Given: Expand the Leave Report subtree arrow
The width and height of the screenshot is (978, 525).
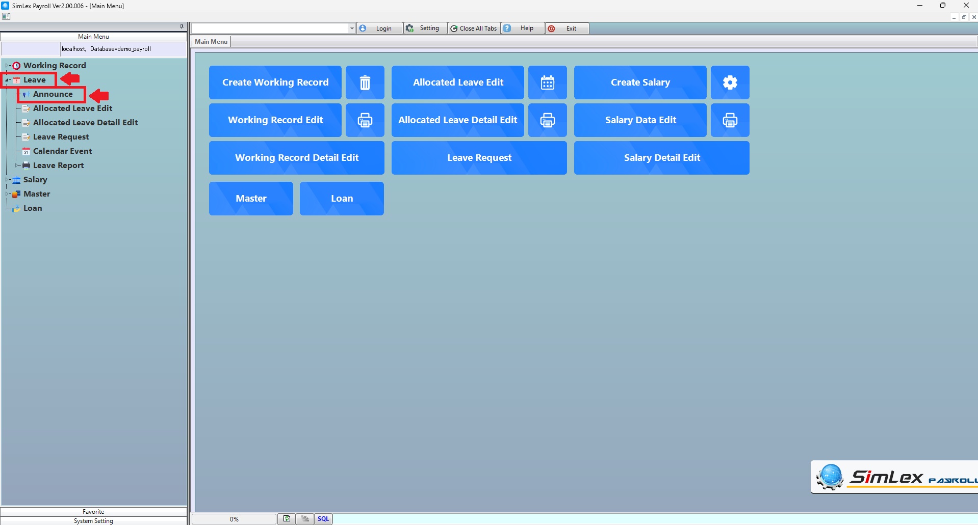Looking at the screenshot, I should [x=17, y=165].
